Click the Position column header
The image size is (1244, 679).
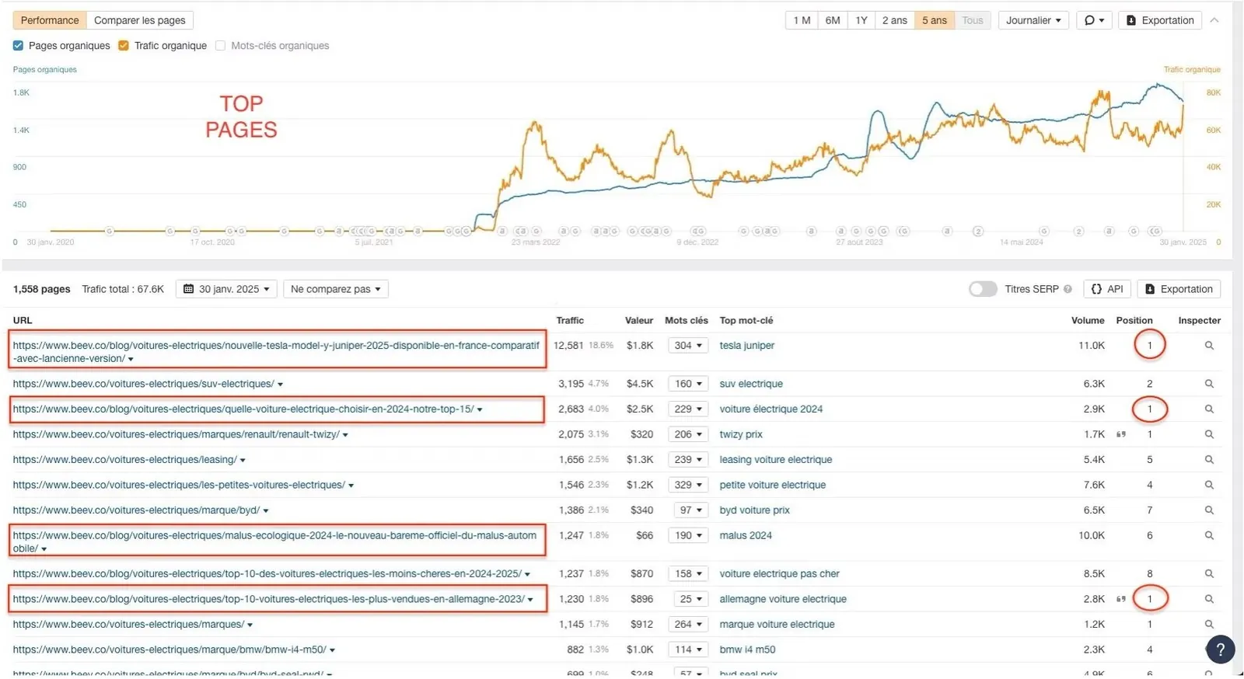click(x=1134, y=320)
